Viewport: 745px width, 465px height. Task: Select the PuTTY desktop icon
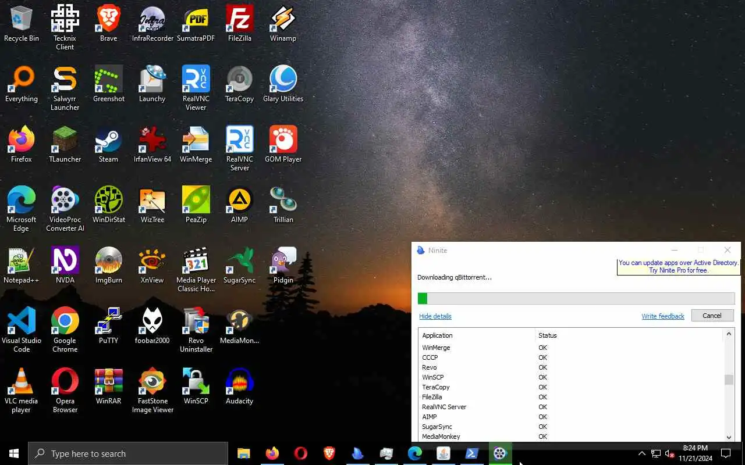108,327
